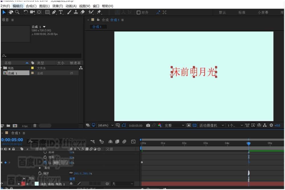
Task: Select the Hand tool
Action: [x=10, y=12]
